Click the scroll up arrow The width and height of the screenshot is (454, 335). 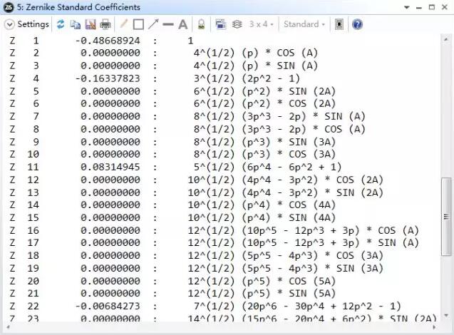point(446,39)
